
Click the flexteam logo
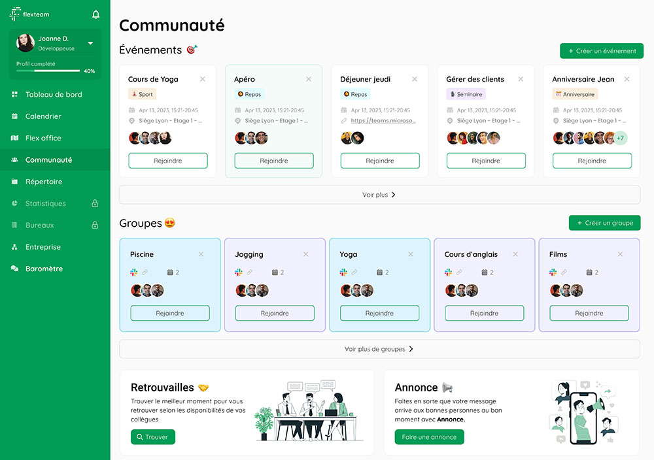point(29,14)
